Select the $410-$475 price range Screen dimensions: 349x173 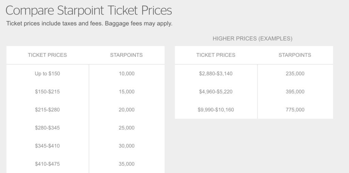pos(47,164)
